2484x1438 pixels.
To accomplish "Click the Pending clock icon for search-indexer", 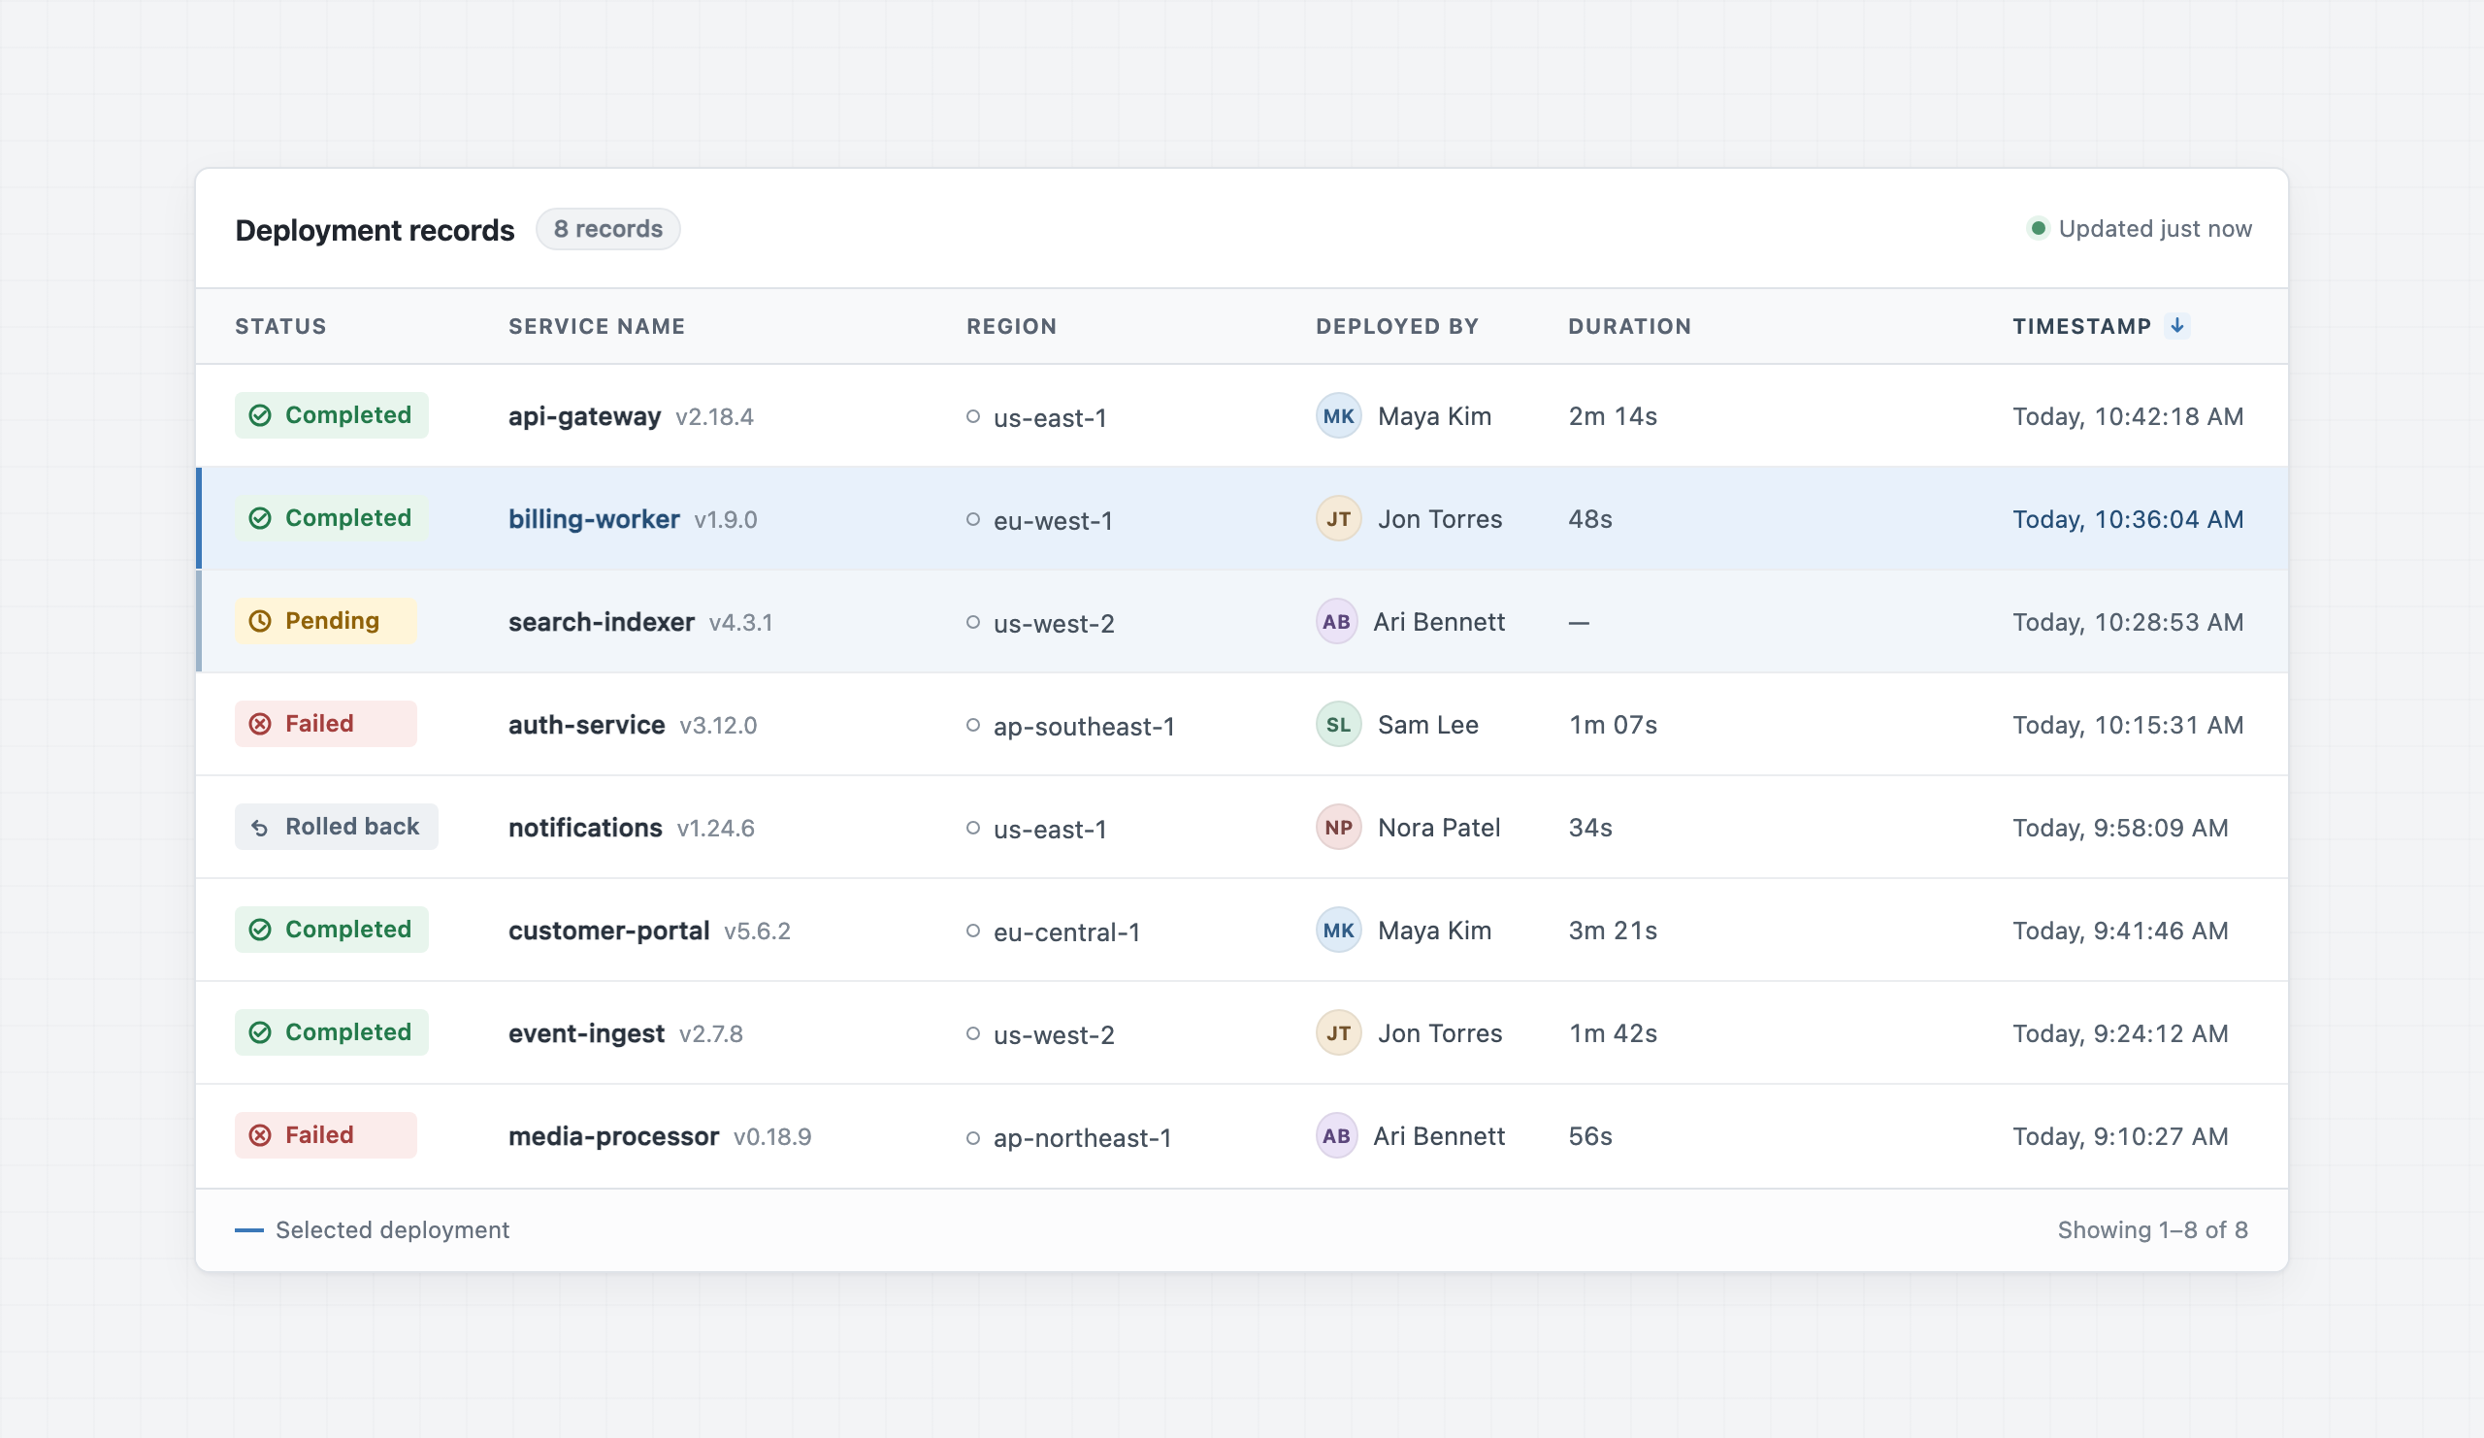I will [259, 621].
